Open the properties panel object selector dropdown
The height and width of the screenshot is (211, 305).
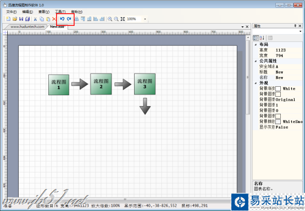(301, 31)
